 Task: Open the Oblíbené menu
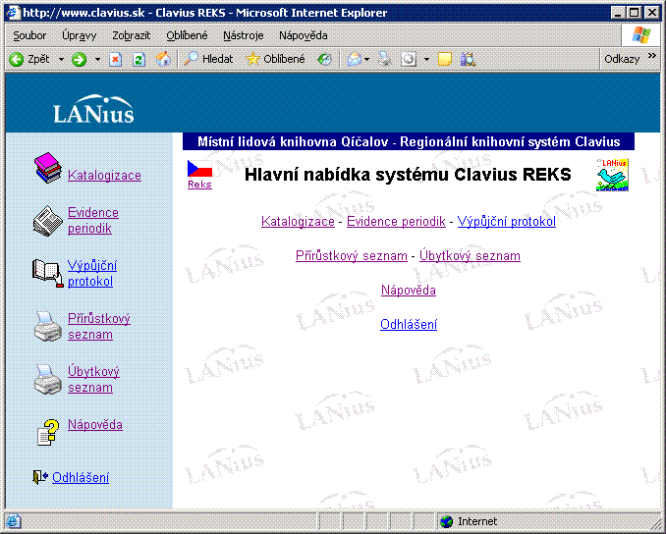(x=187, y=35)
